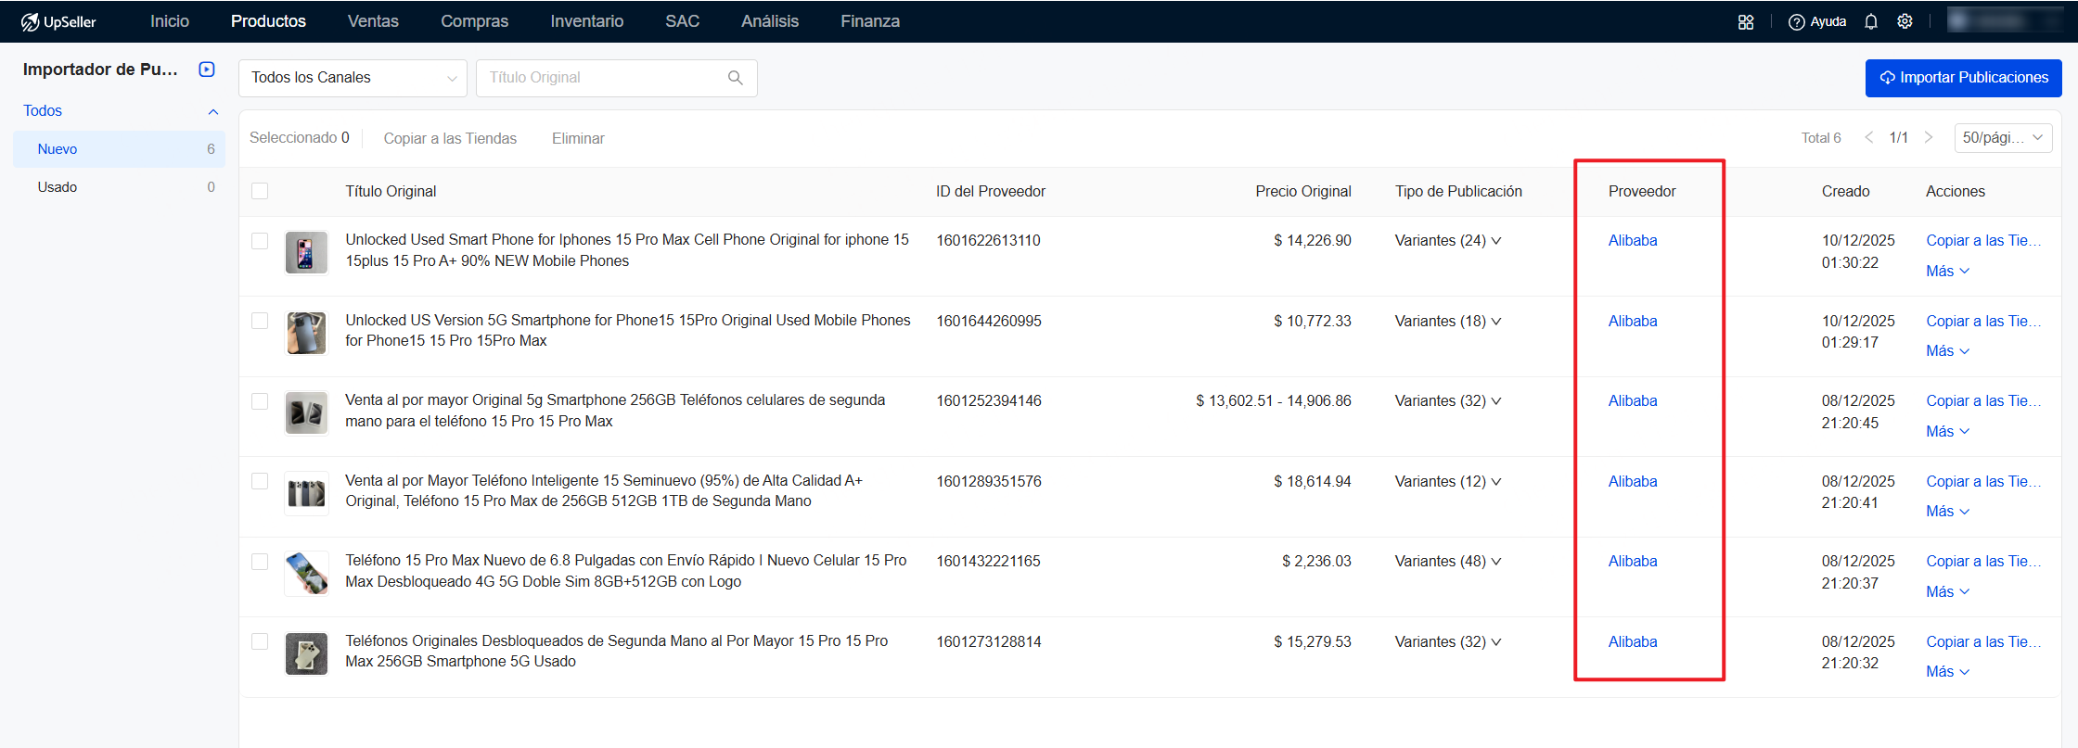Check the 1601273128814 product row

tap(260, 641)
